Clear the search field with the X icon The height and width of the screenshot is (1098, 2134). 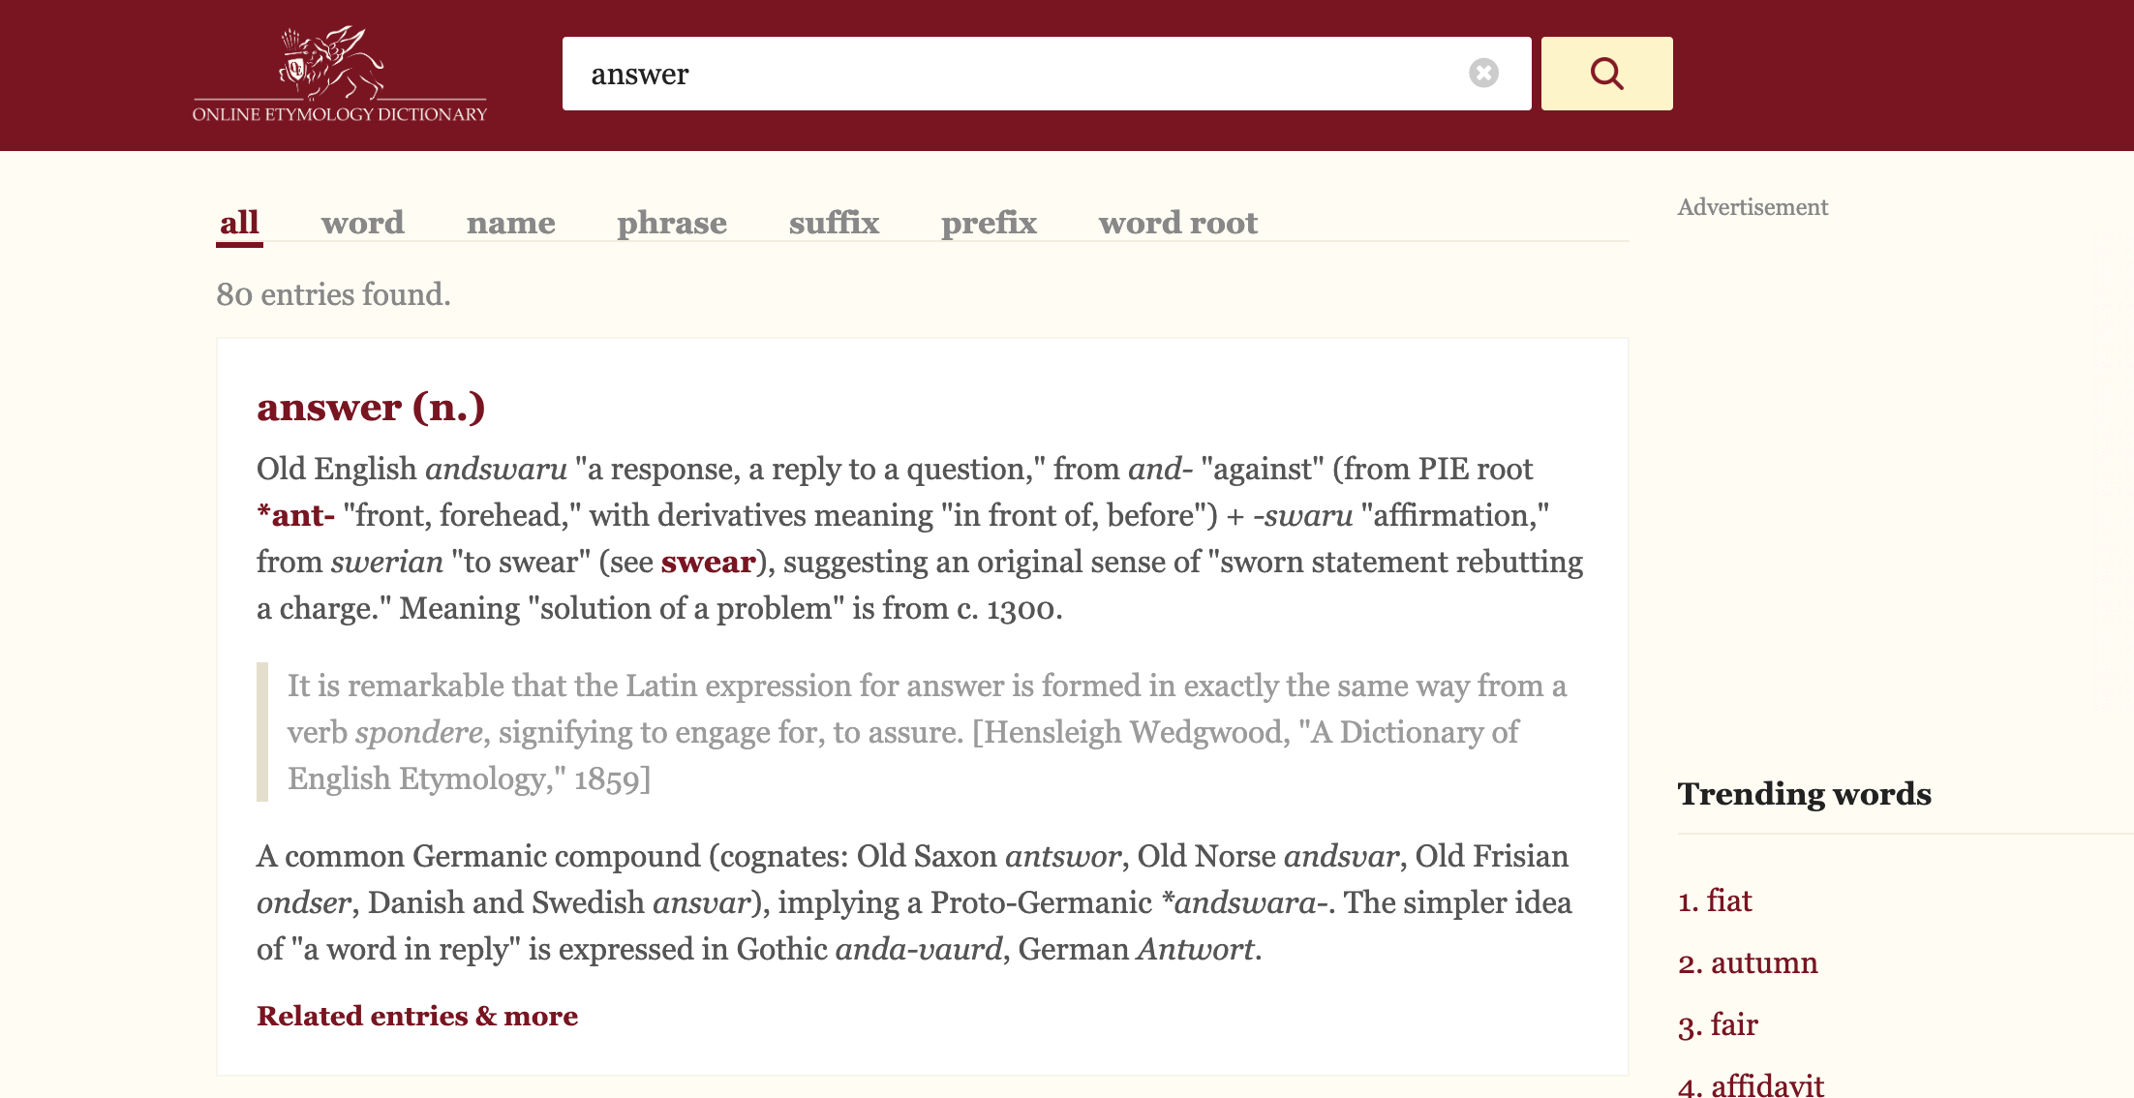point(1483,74)
